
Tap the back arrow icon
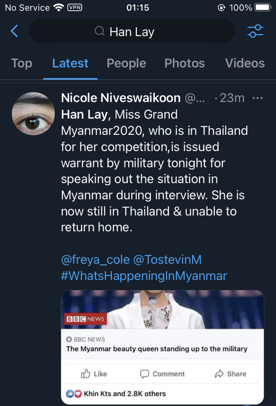tap(14, 31)
